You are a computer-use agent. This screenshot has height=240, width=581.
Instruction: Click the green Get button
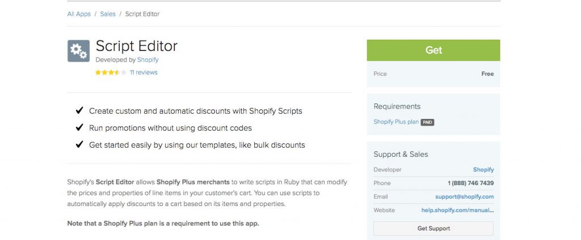[x=433, y=50]
